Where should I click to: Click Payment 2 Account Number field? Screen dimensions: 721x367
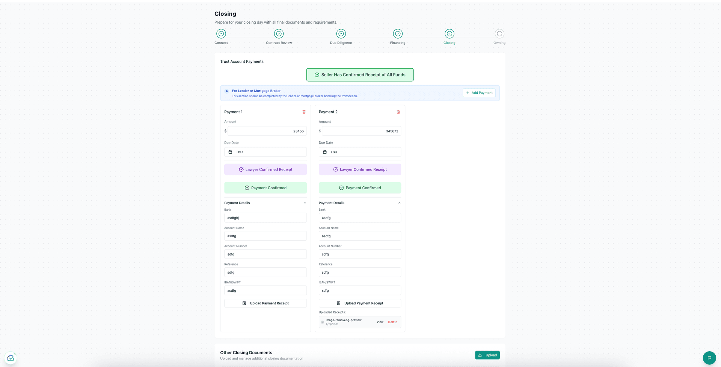click(x=360, y=254)
